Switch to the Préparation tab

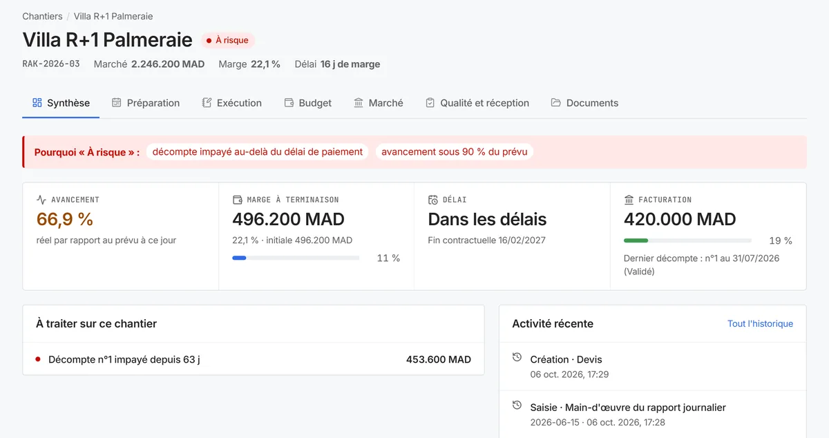click(x=146, y=103)
